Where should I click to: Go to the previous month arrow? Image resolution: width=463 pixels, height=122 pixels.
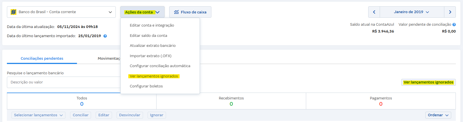pos(374,12)
